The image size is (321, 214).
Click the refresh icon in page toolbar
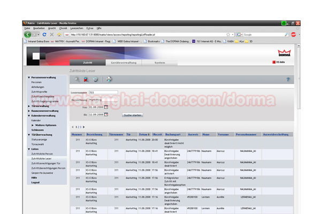95,80
